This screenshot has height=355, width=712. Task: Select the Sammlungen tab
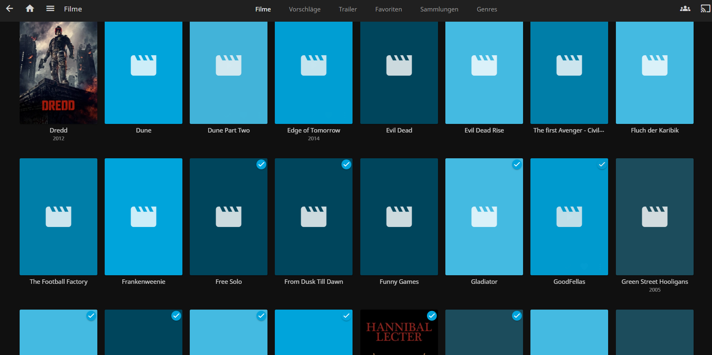pos(439,9)
